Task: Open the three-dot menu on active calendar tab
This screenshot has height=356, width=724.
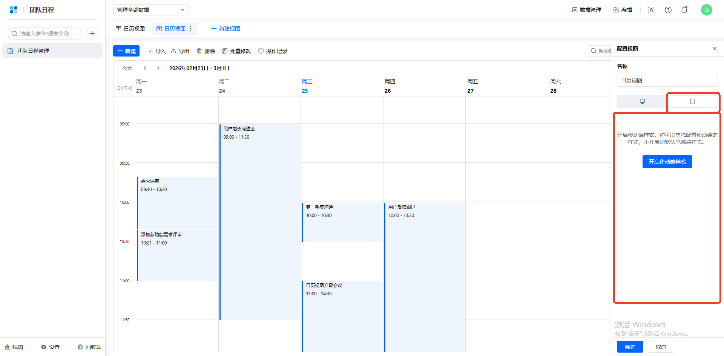Action: click(191, 29)
